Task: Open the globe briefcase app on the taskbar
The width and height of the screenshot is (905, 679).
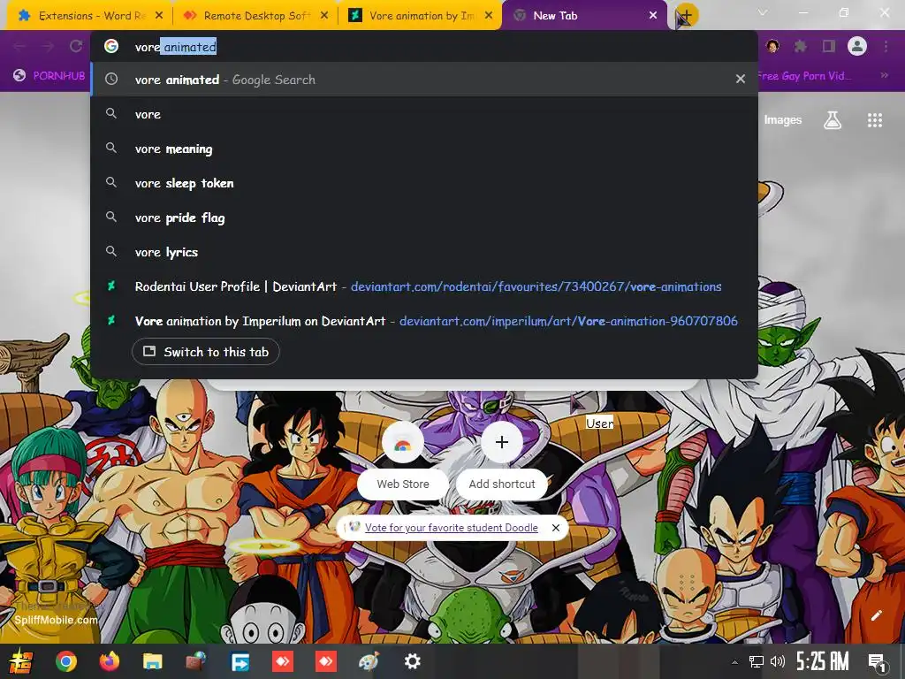Action: 195,661
